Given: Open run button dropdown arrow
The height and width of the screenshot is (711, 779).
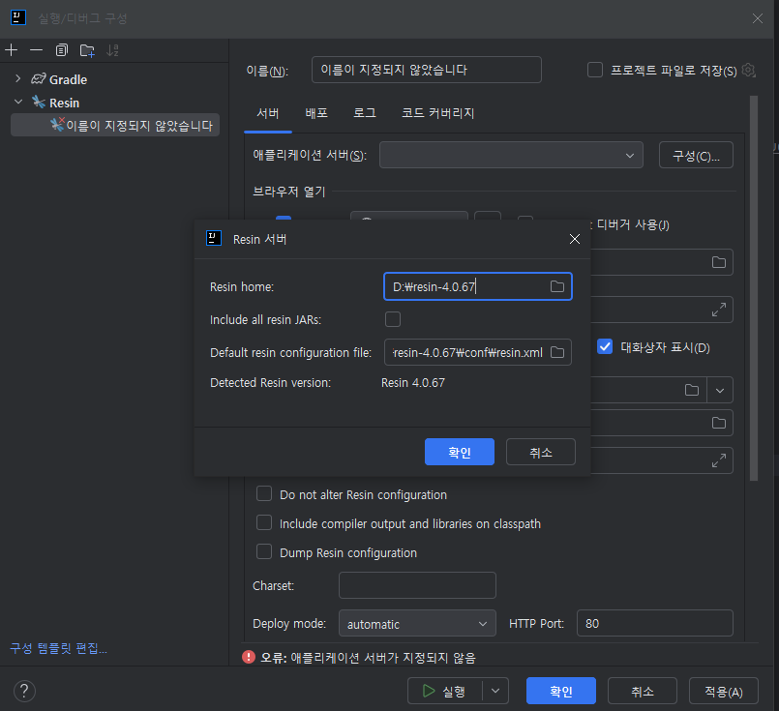Looking at the screenshot, I should (x=495, y=691).
